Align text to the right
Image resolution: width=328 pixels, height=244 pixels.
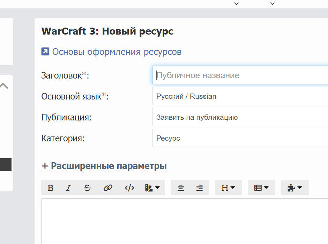coord(200,188)
